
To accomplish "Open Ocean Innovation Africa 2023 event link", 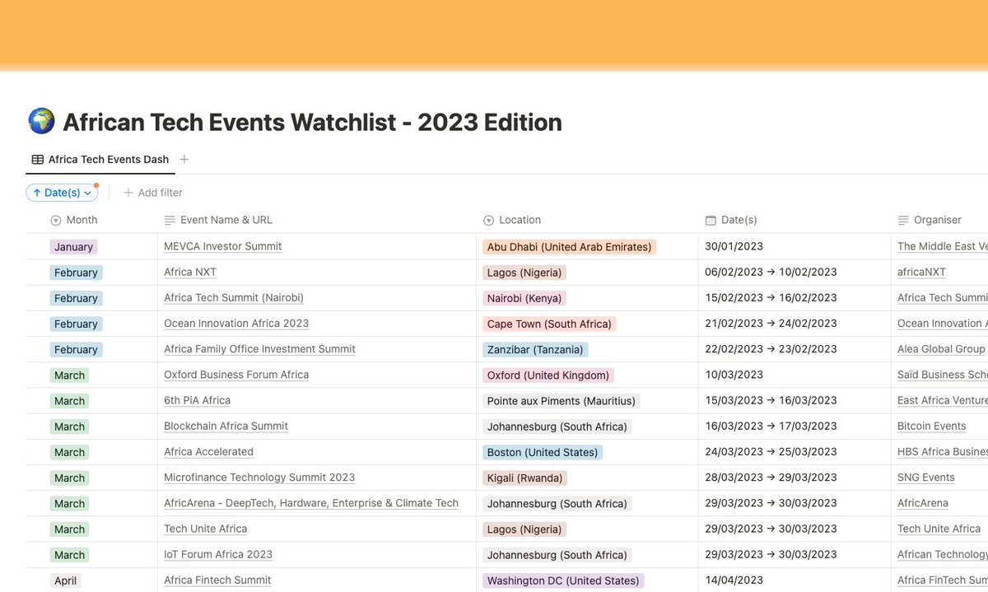I will click(x=236, y=324).
